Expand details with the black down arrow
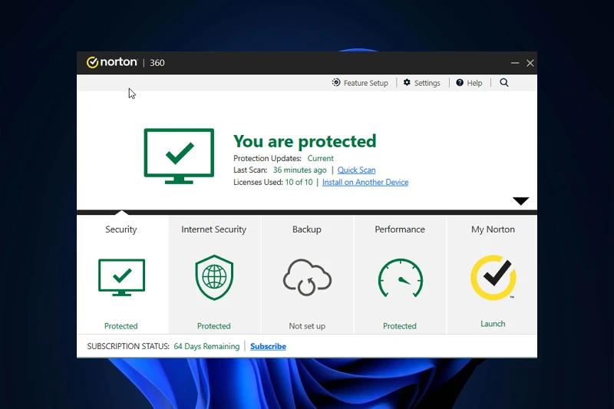This screenshot has height=409, width=614. pos(521,201)
